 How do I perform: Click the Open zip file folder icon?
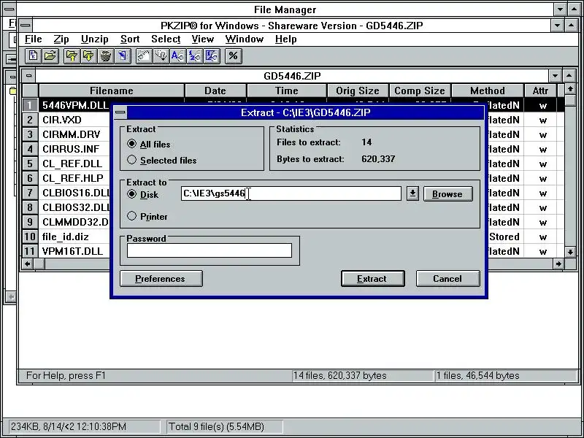pyautogui.click(x=50, y=56)
